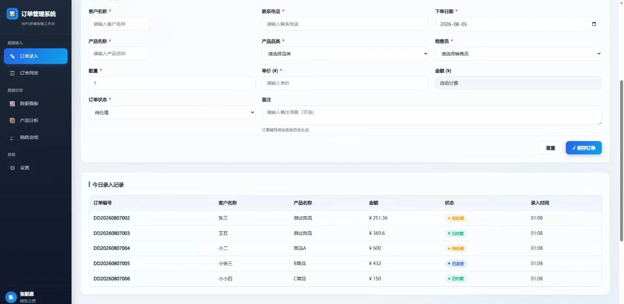The image size is (624, 304).
Task: Go to 订单列表 in sidebar
Action: pos(36,73)
